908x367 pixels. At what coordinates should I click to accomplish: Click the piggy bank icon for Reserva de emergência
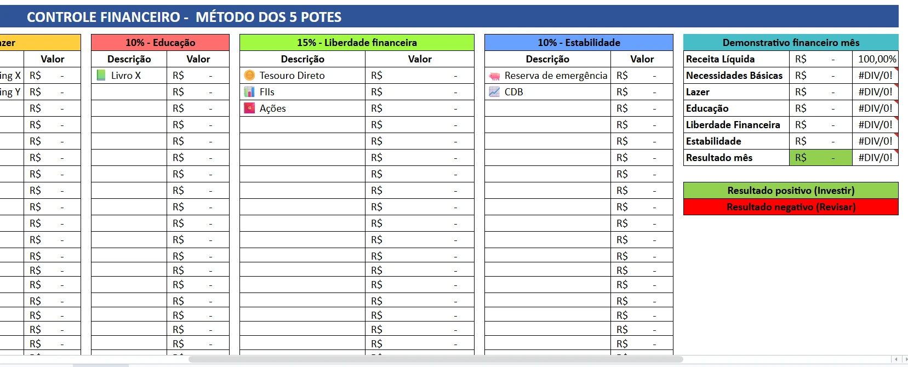point(494,76)
